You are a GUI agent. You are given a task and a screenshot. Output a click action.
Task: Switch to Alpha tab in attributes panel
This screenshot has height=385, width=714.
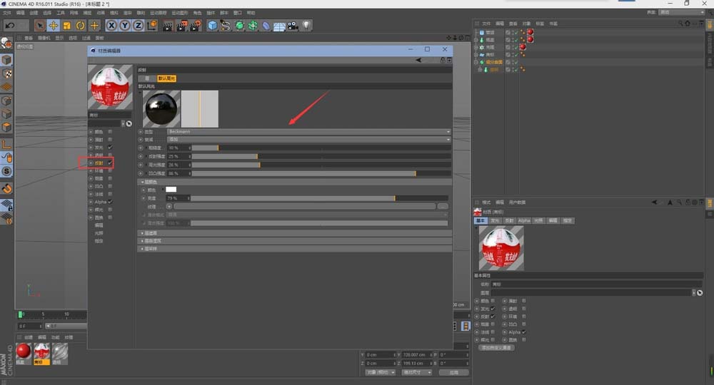click(524, 221)
